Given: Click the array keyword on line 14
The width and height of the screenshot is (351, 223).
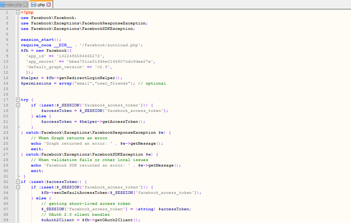Looking at the screenshot, I should 66,83.
